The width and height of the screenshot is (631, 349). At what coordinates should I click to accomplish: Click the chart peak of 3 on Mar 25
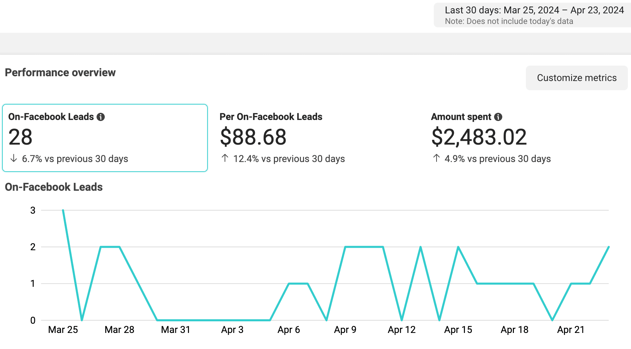click(63, 210)
